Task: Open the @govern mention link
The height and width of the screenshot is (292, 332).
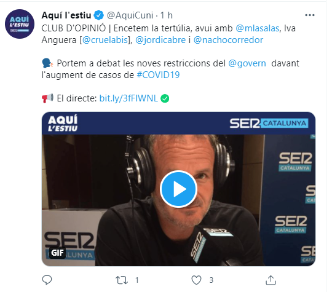Action: 247,63
